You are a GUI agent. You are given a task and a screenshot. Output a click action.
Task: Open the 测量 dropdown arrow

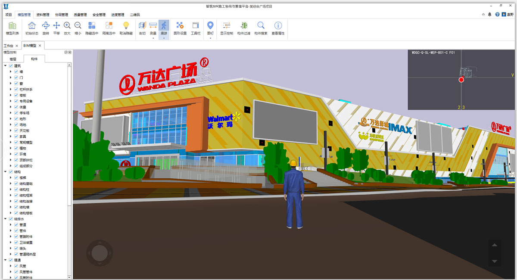coord(153,38)
